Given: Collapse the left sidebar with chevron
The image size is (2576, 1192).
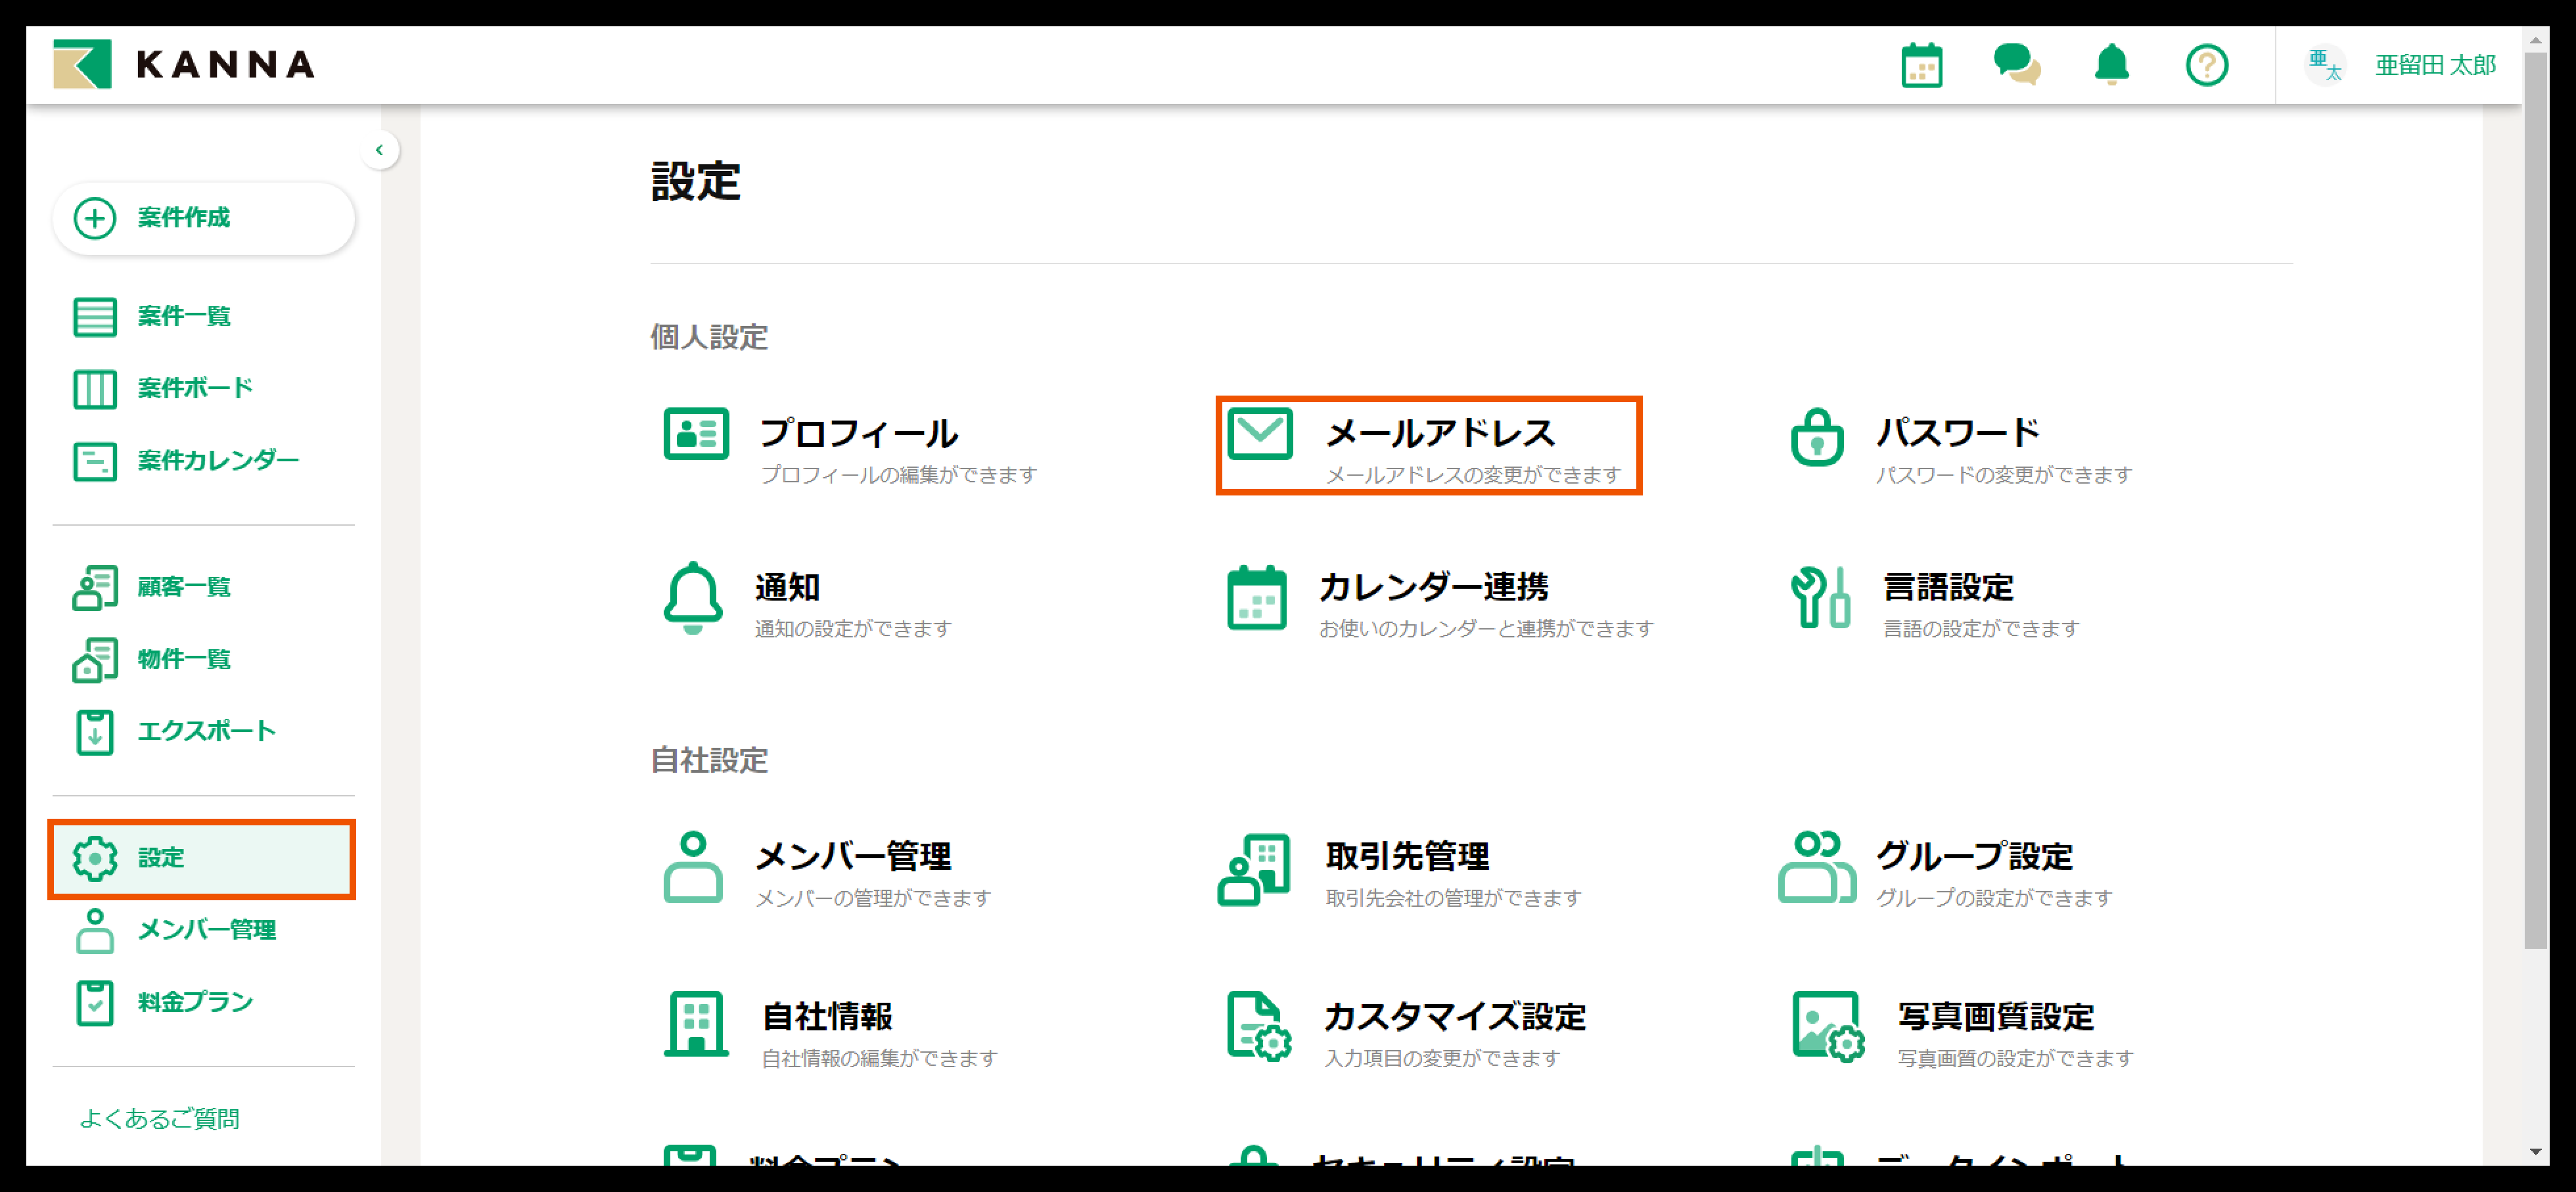Looking at the screenshot, I should (x=380, y=150).
